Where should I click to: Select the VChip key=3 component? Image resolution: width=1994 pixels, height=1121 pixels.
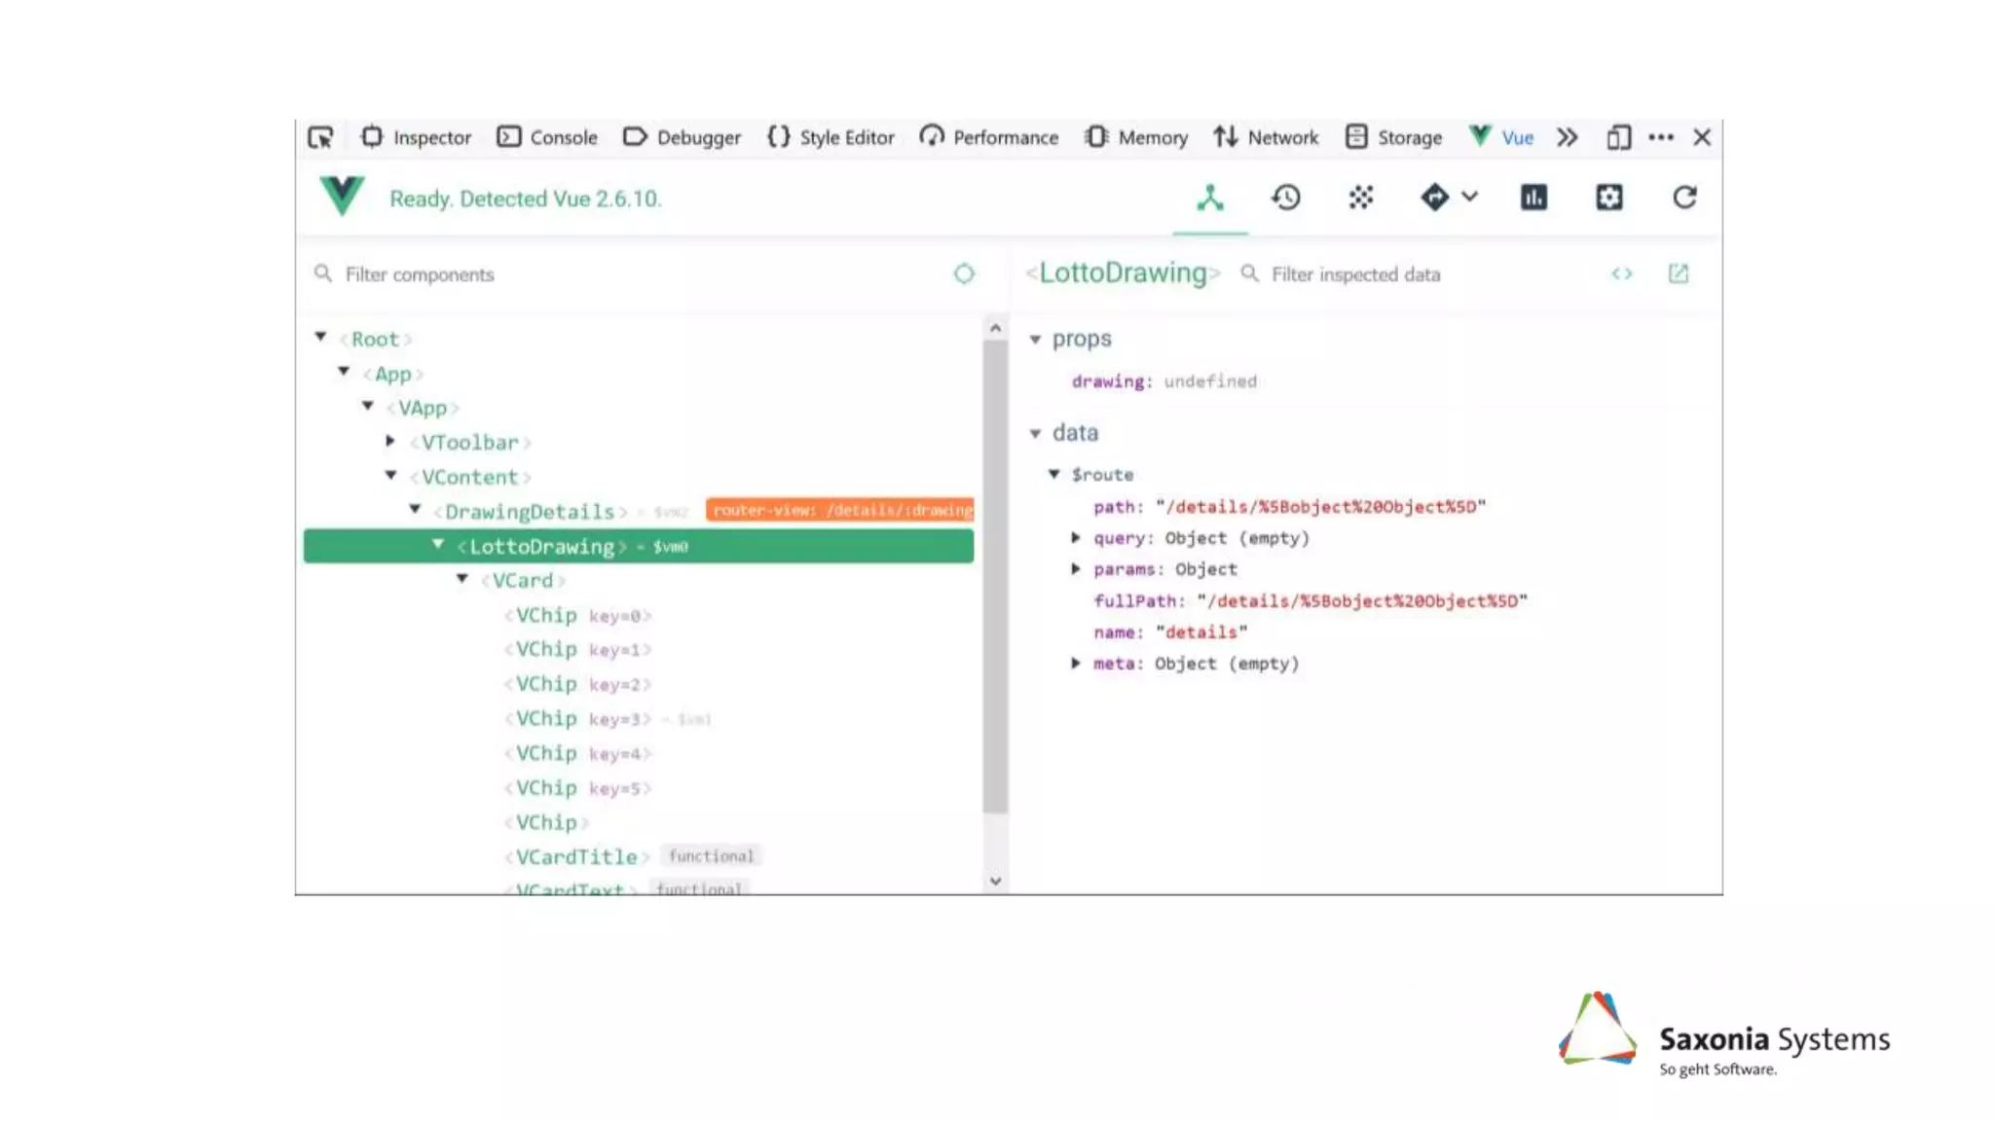[577, 718]
